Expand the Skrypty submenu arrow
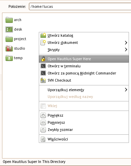Viewport: 131px width, 166px height. click(x=126, y=50)
